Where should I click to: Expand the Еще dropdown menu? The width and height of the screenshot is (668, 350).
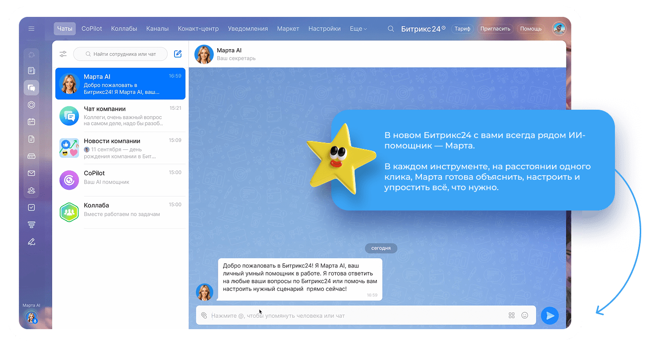[358, 29]
